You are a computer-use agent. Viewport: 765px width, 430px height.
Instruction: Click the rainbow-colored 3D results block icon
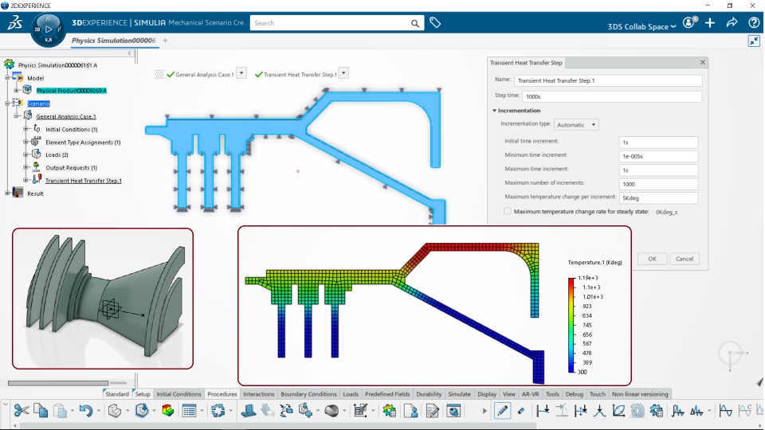point(168,411)
